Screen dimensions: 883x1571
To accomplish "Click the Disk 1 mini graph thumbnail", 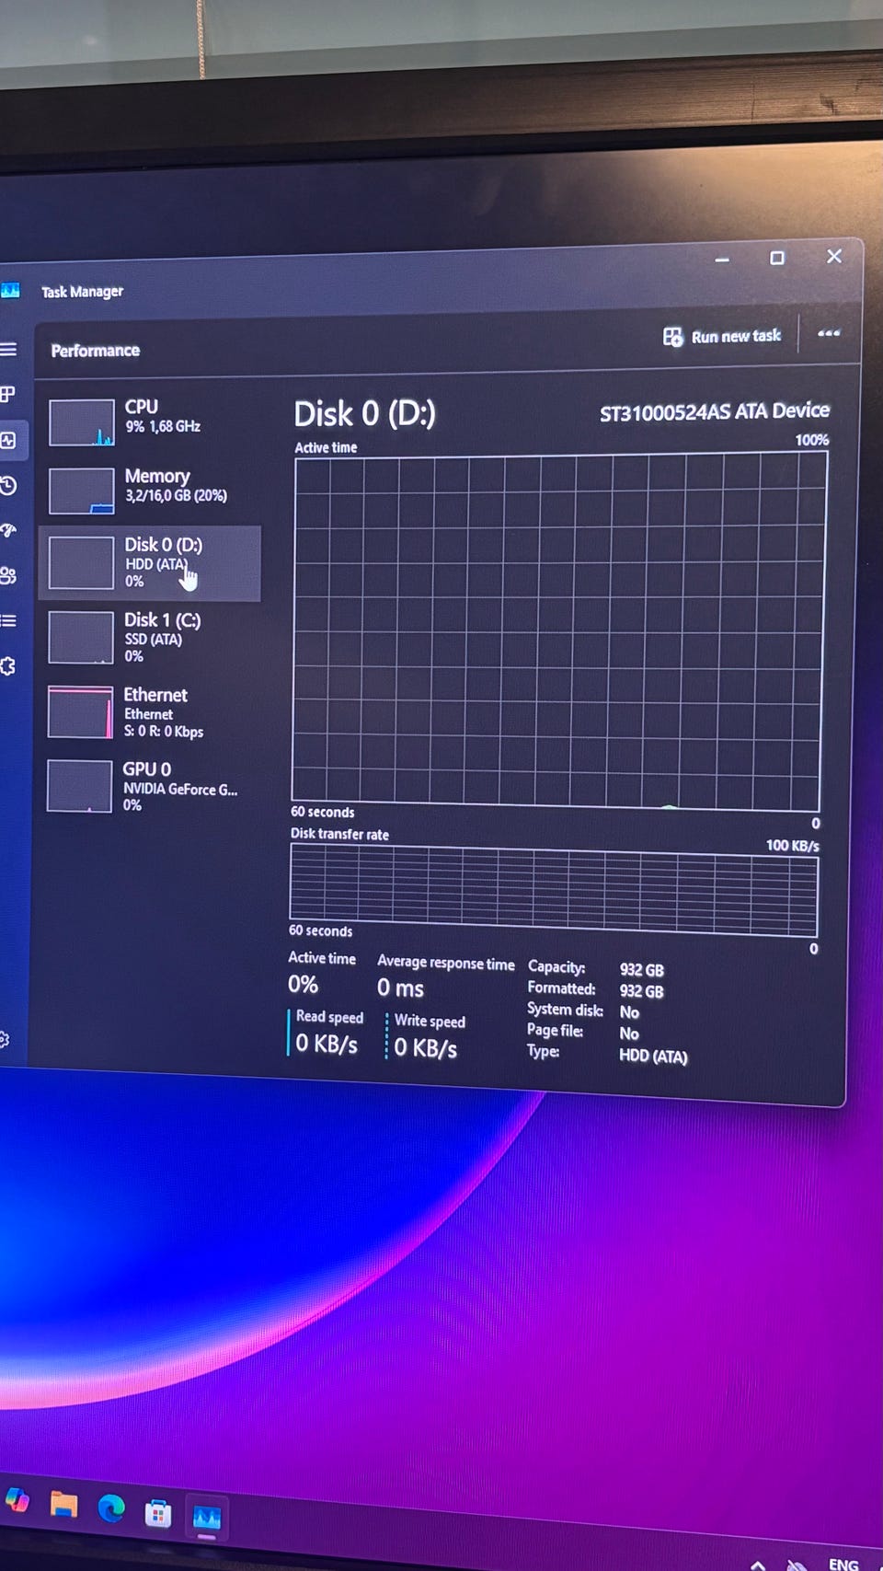I will coord(81,638).
